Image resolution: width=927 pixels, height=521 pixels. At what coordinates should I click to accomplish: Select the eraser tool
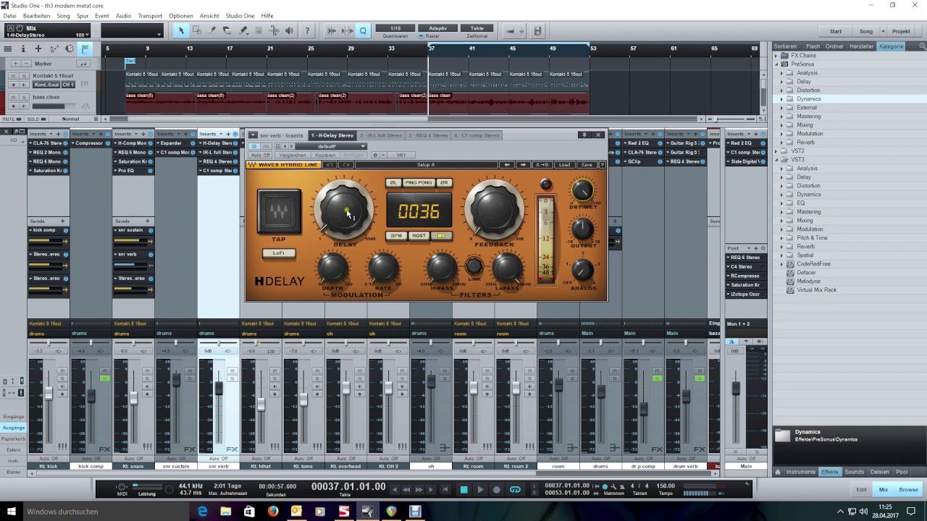[227, 30]
